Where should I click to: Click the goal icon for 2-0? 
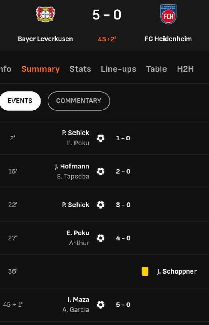(x=100, y=171)
